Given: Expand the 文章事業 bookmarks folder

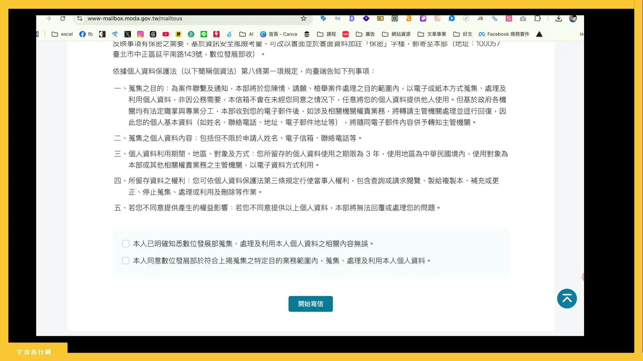Looking at the screenshot, I should pos(432,34).
